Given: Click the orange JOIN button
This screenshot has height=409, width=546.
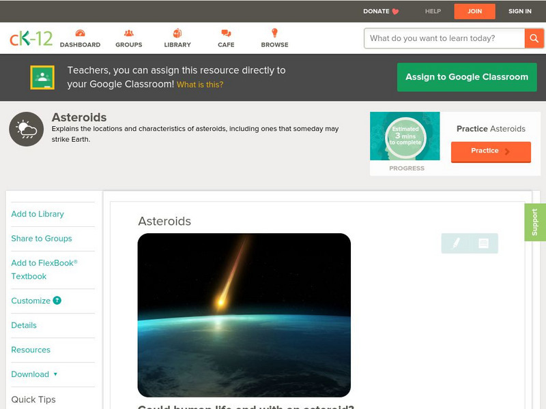Looking at the screenshot, I should 474,12.
